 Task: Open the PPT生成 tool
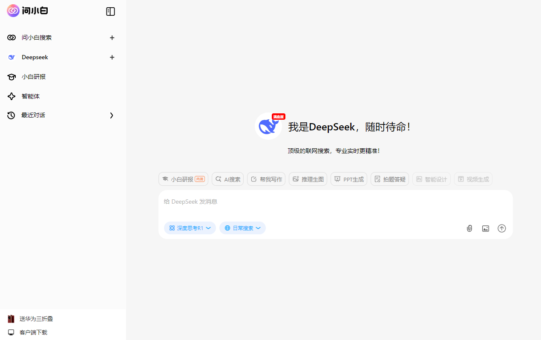[348, 179]
